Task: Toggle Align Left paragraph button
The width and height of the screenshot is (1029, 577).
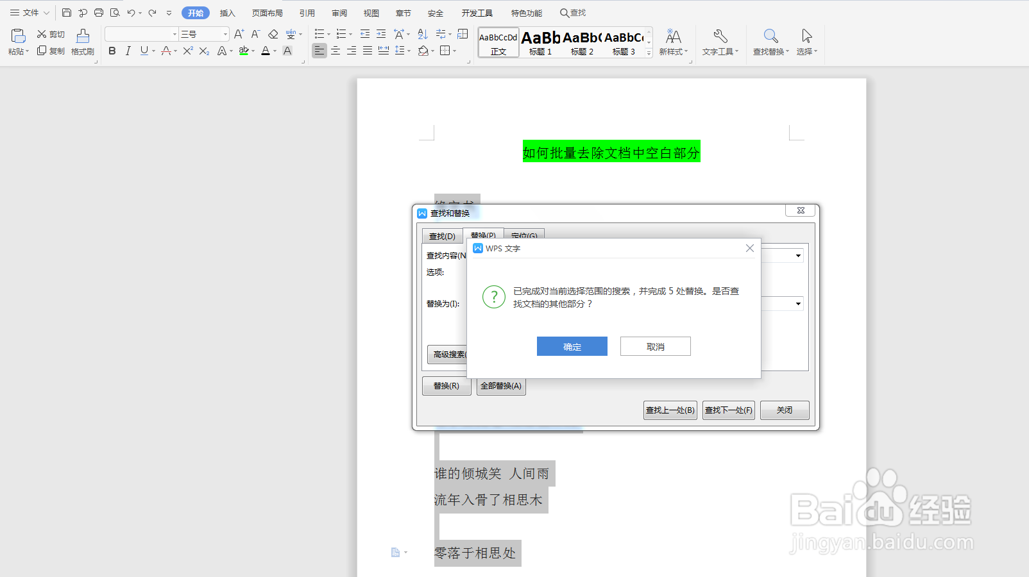Action: 319,51
